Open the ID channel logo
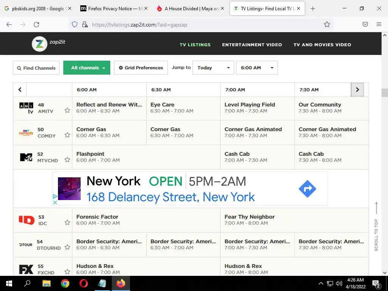 [x=27, y=220]
